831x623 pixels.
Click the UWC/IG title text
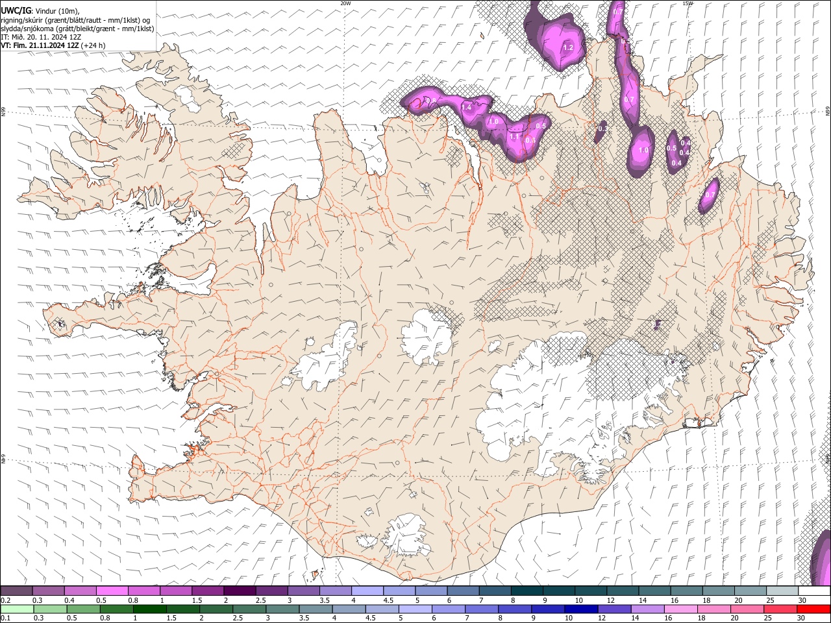pyautogui.click(x=15, y=10)
